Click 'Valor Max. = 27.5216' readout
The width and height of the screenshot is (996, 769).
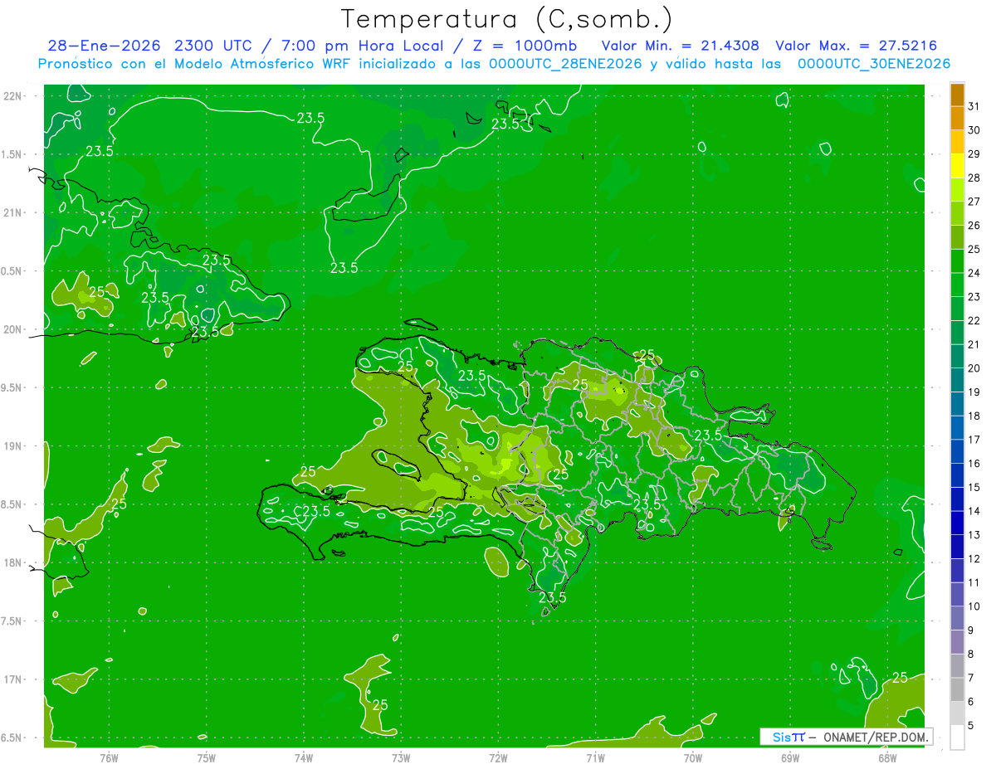[856, 46]
